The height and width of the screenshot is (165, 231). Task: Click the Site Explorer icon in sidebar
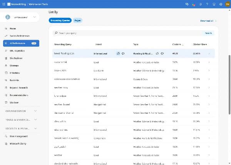point(6,58)
